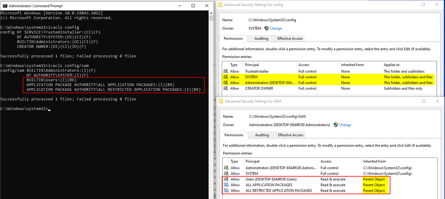Click Administrators owner name in SAM window
Screen dimensions: 445x199
[x=290, y=125]
